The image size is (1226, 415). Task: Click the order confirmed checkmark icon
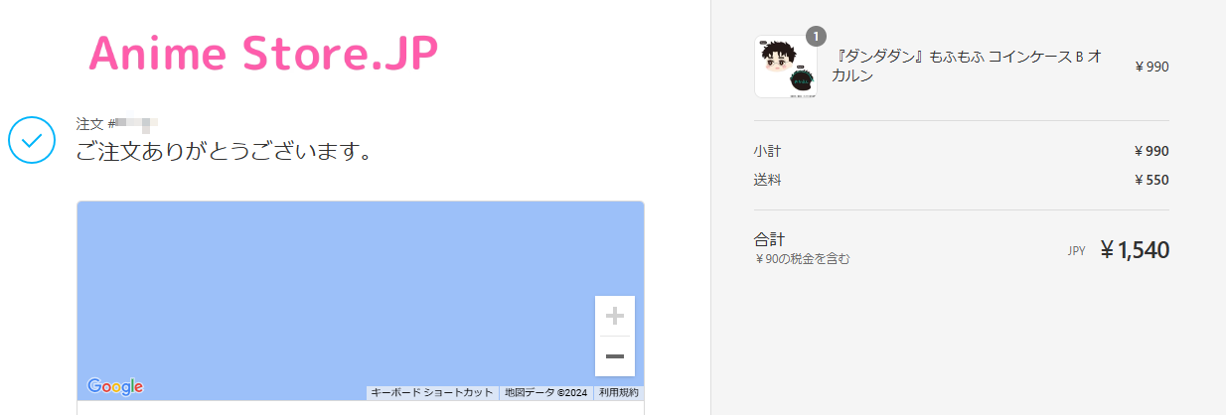click(x=32, y=140)
